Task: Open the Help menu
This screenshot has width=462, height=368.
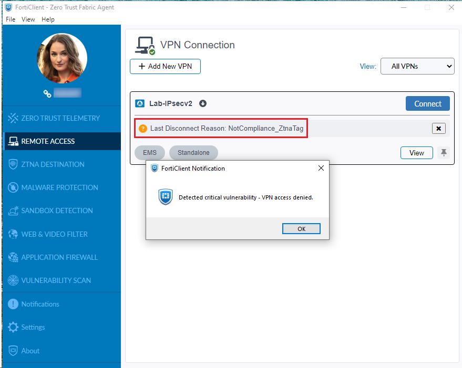Action: pyautogui.click(x=48, y=19)
